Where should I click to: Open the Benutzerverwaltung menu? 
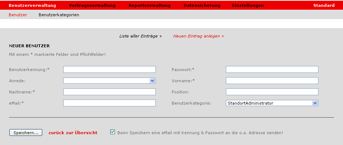[x=33, y=5]
